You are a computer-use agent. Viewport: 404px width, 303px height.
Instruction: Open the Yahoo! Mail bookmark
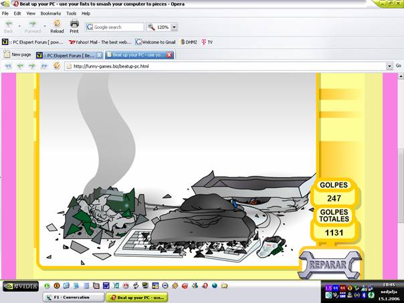click(x=100, y=41)
